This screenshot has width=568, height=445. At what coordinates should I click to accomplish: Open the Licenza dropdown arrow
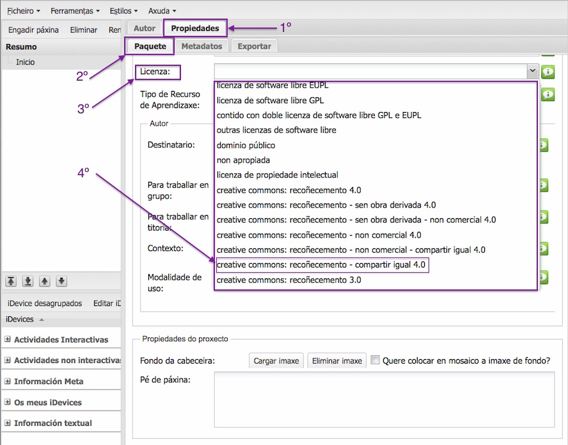(x=532, y=71)
